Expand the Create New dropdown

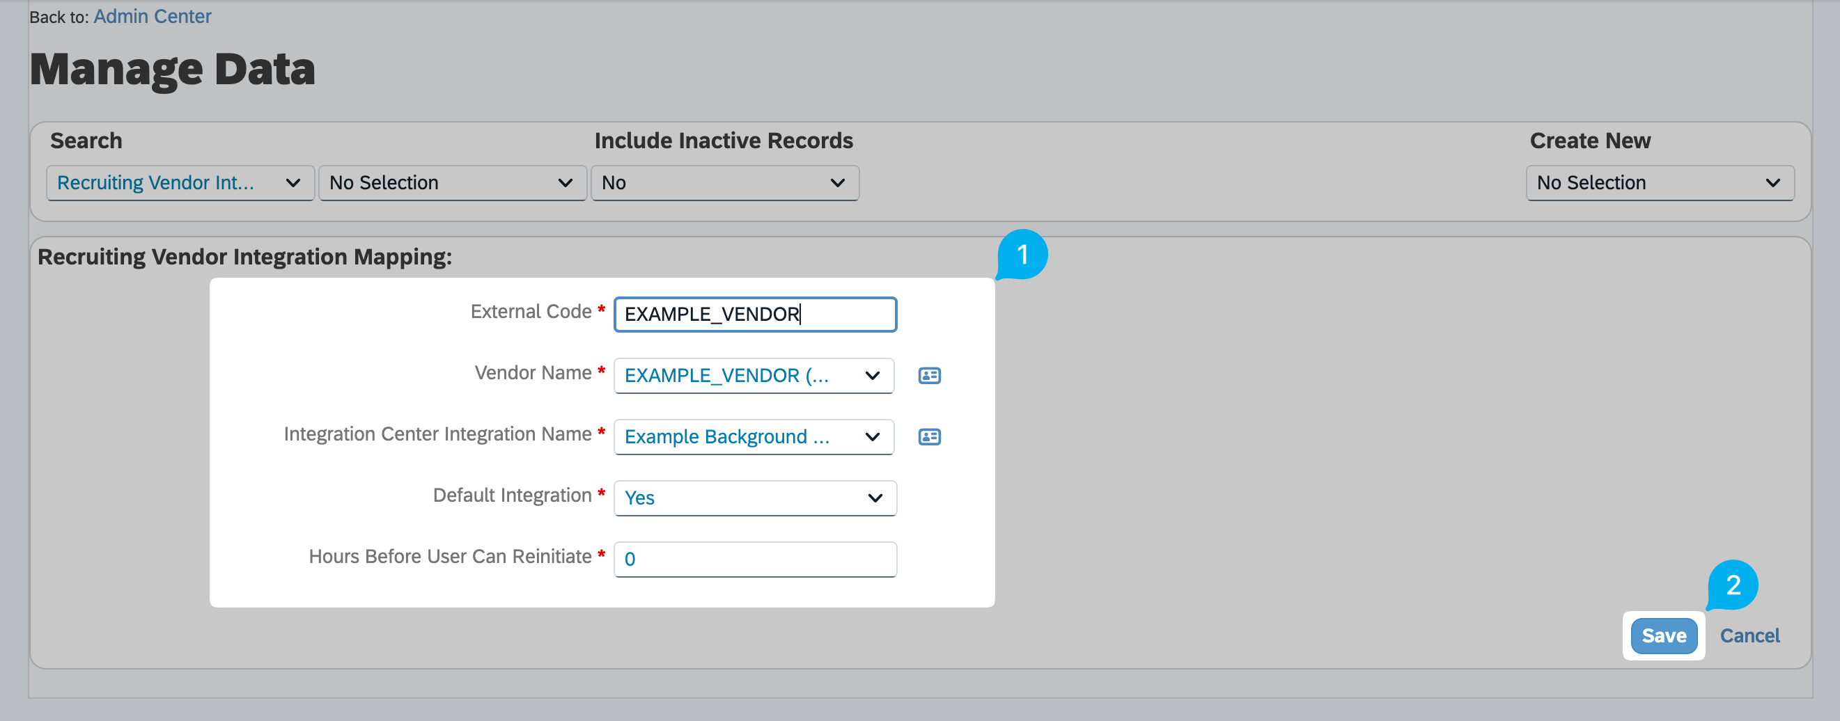click(1658, 184)
